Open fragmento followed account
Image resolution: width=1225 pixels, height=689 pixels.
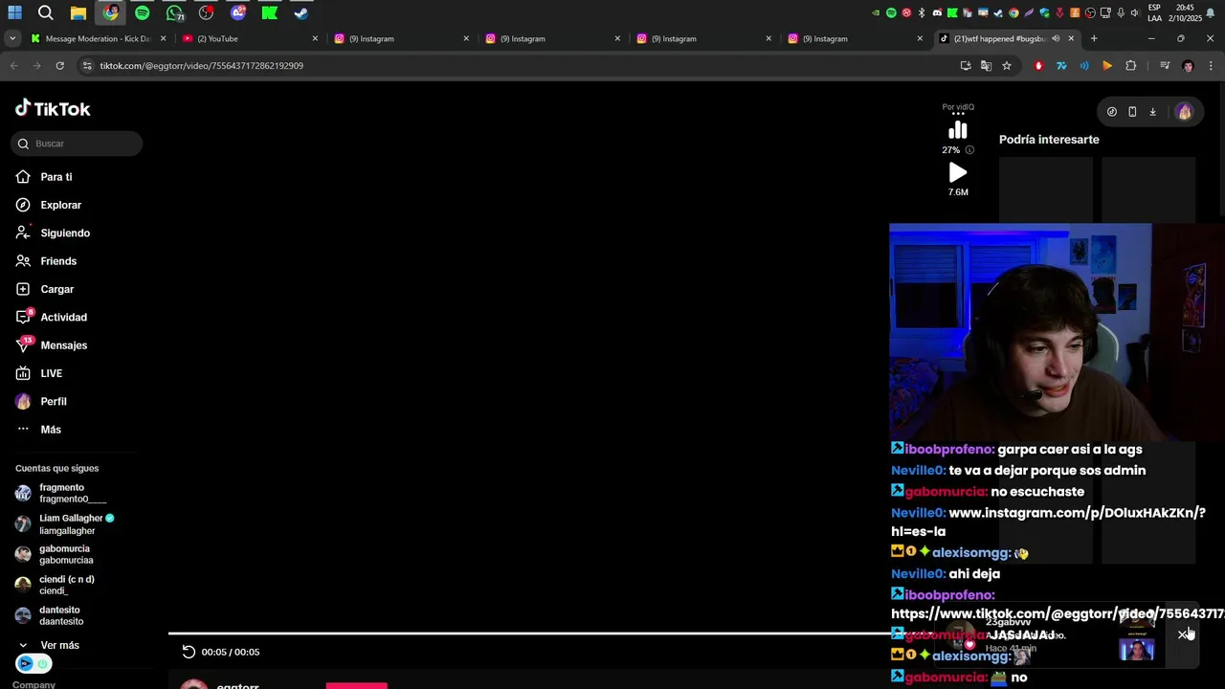click(x=61, y=493)
